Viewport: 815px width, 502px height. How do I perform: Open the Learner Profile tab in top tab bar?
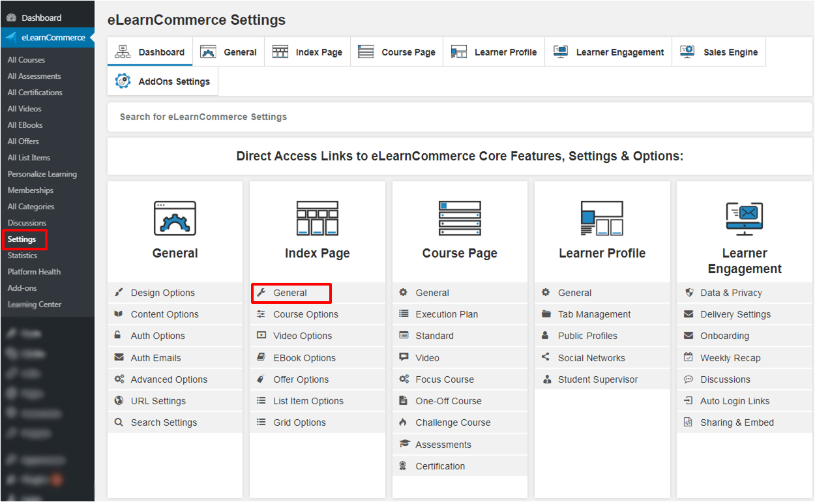494,52
